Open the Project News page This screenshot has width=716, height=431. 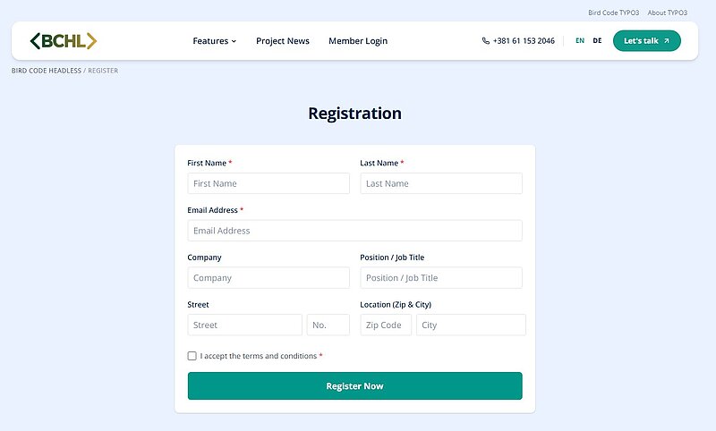pyautogui.click(x=283, y=41)
